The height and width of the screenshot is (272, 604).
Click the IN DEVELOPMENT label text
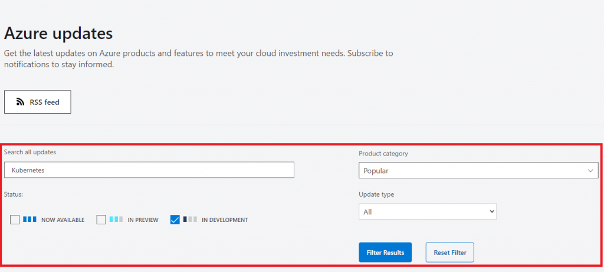[x=225, y=220]
